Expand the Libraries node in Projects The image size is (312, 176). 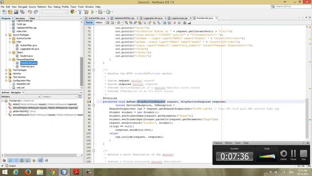(6, 73)
